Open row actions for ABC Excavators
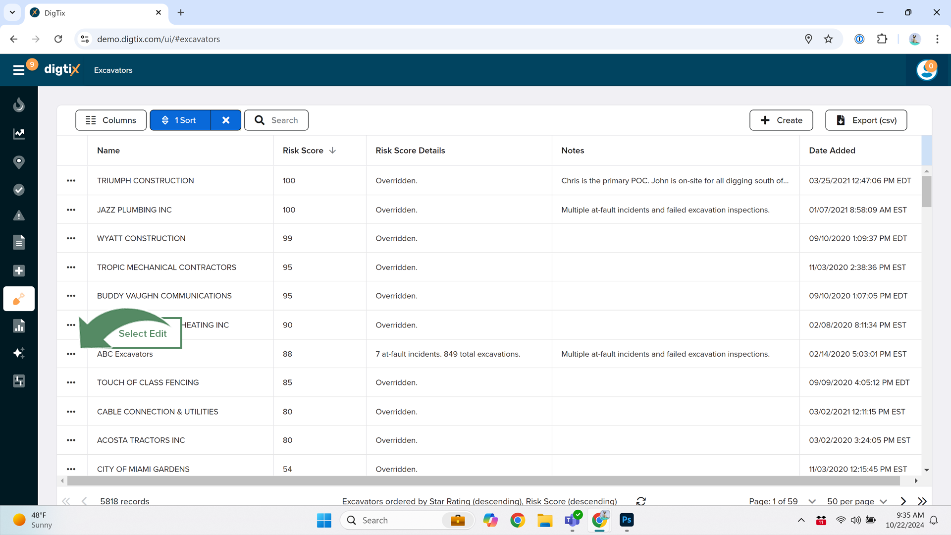 [71, 354]
